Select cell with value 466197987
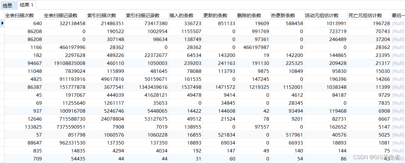Screen dimensions: 405x163 pos(253,47)
